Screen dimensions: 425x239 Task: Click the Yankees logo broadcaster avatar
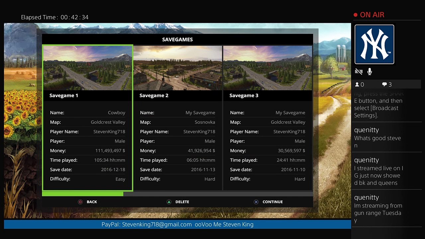[x=374, y=44]
